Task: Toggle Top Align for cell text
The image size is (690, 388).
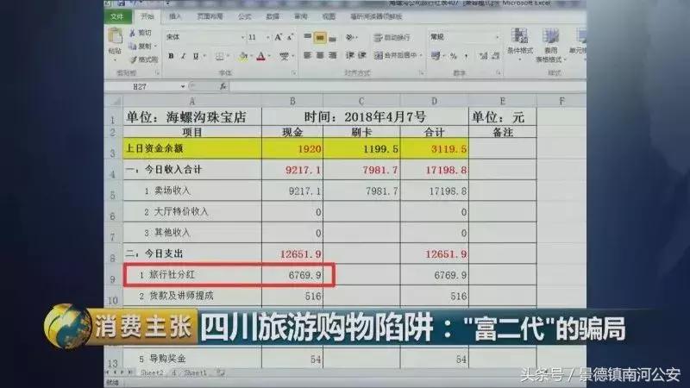Action: click(x=308, y=37)
